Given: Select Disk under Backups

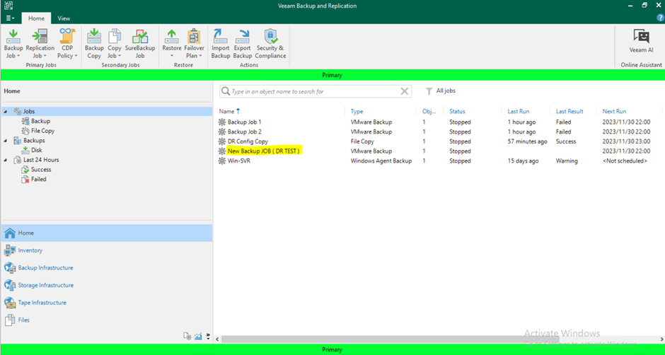Looking at the screenshot, I should [x=37, y=150].
